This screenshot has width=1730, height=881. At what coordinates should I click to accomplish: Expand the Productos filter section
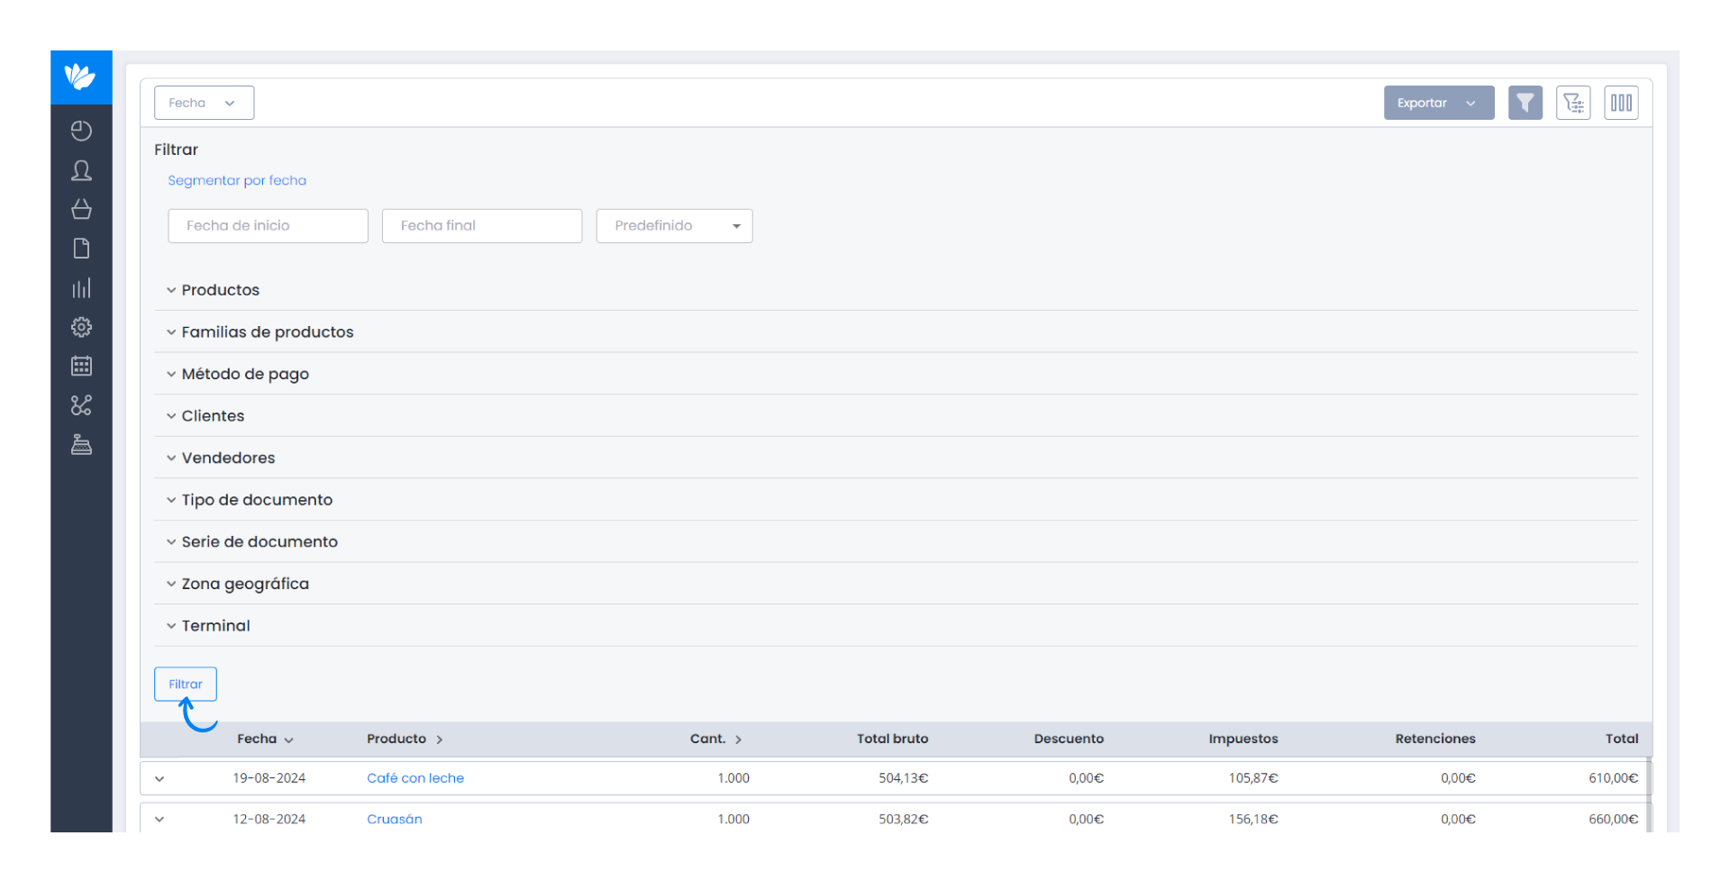(896, 290)
